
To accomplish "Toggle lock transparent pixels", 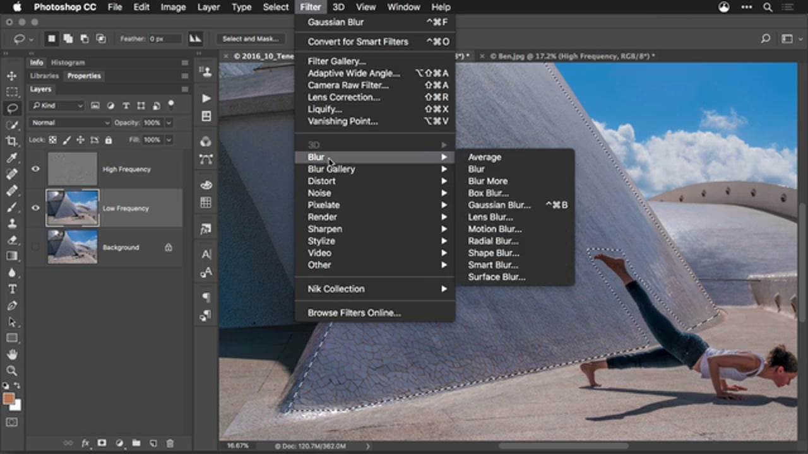I will point(53,140).
